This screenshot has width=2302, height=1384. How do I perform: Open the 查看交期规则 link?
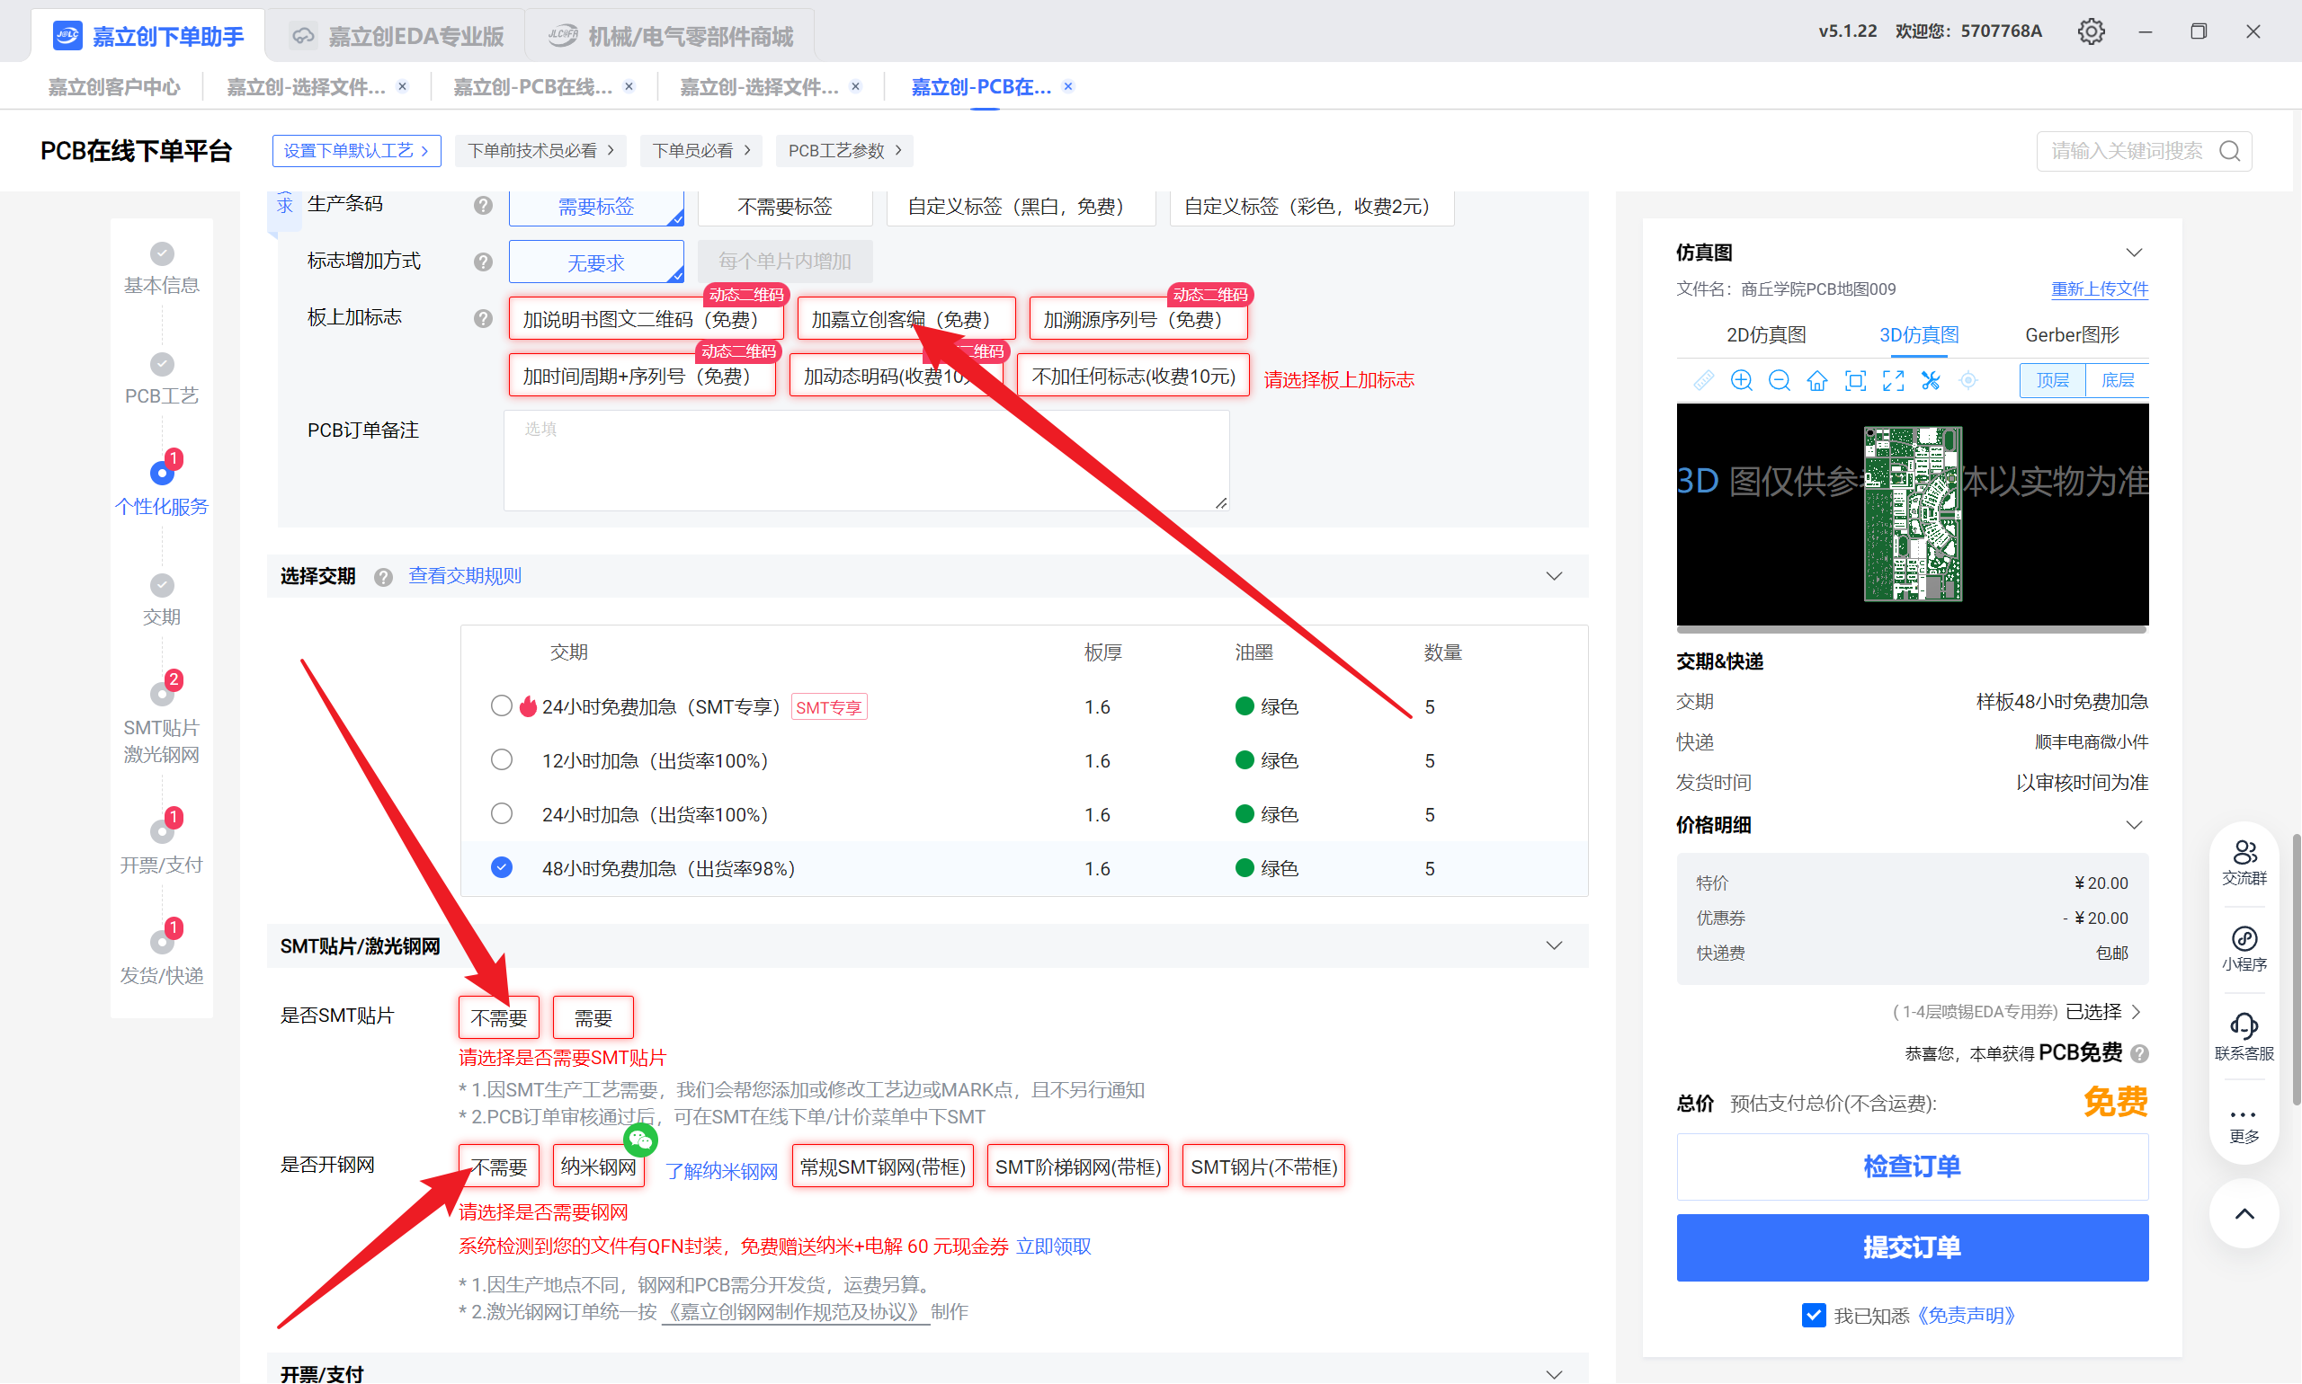(465, 575)
